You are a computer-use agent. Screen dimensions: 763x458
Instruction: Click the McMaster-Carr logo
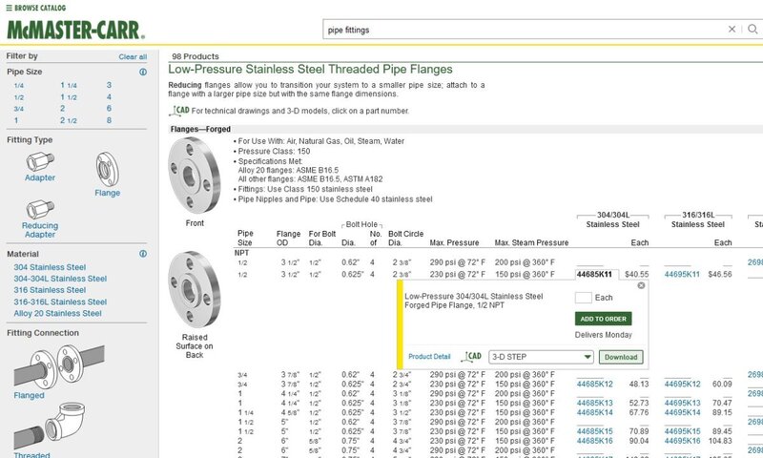[75, 30]
